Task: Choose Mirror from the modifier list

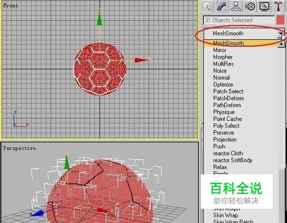Action: tap(220, 50)
